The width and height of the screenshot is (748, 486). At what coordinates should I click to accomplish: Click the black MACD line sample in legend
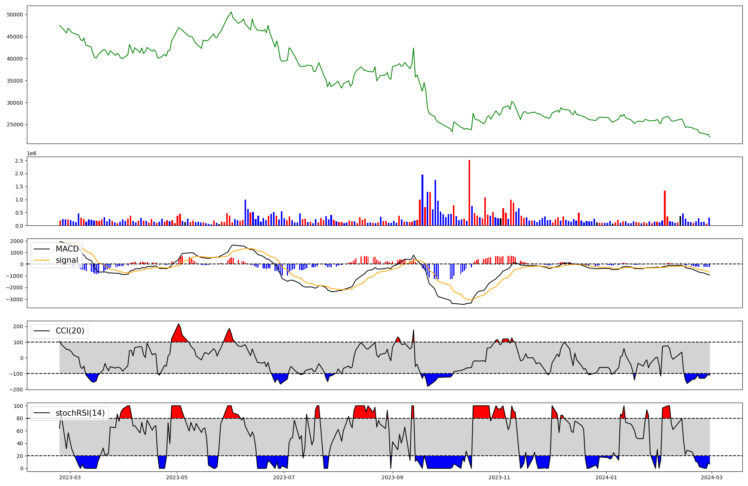[42, 249]
